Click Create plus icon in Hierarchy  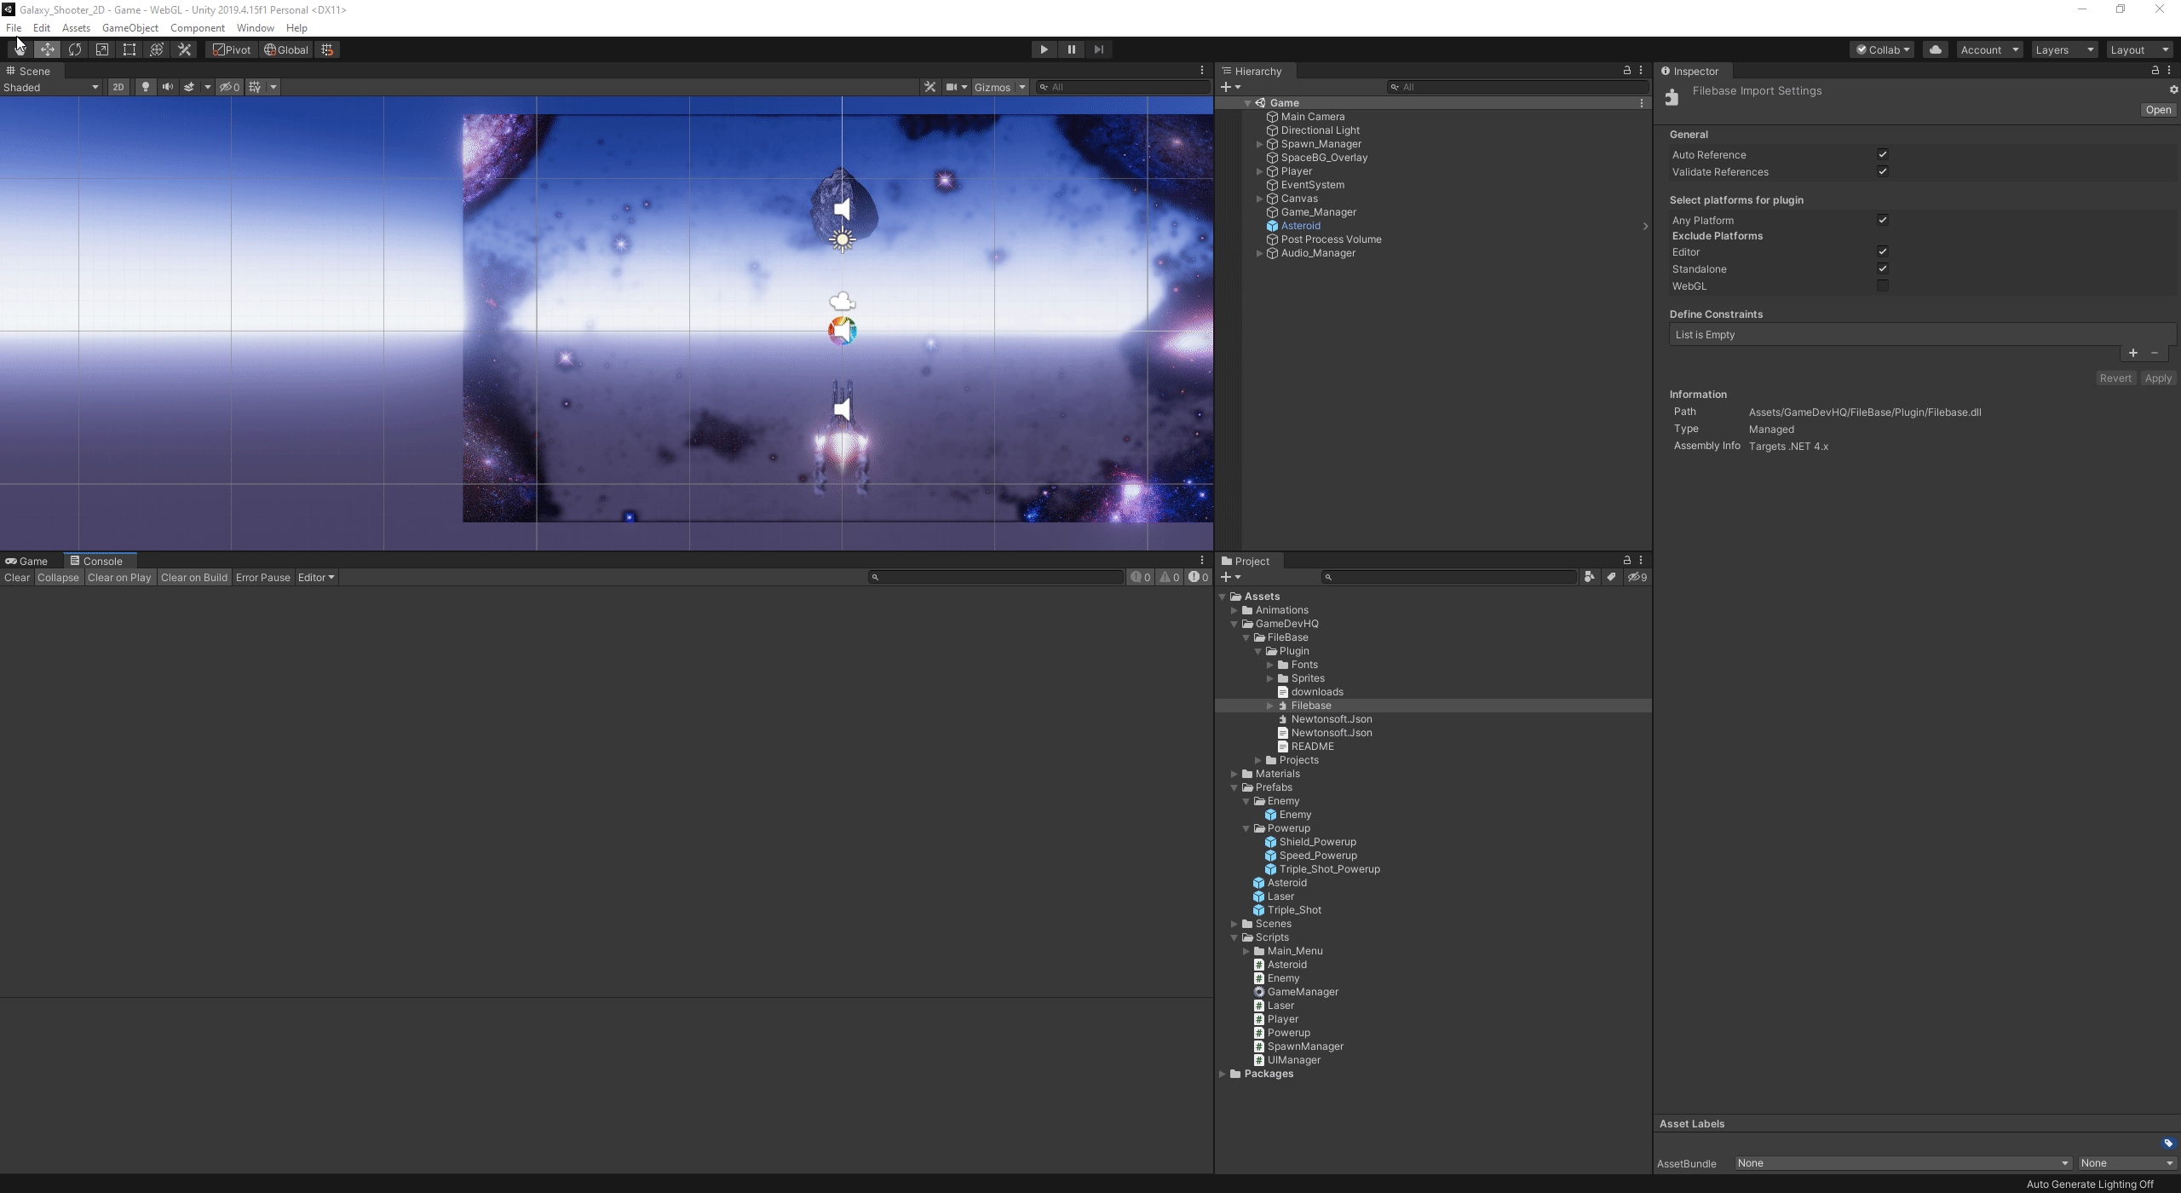tap(1226, 87)
